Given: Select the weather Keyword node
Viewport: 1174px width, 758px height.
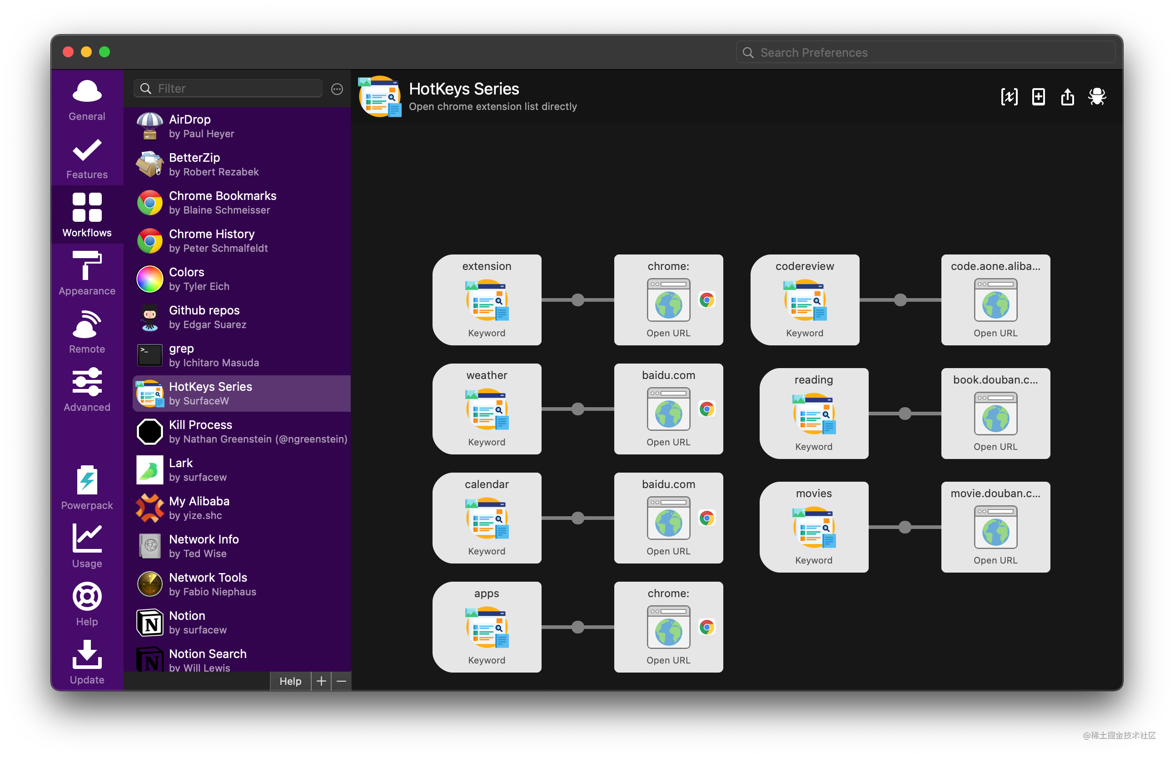Looking at the screenshot, I should point(487,409).
